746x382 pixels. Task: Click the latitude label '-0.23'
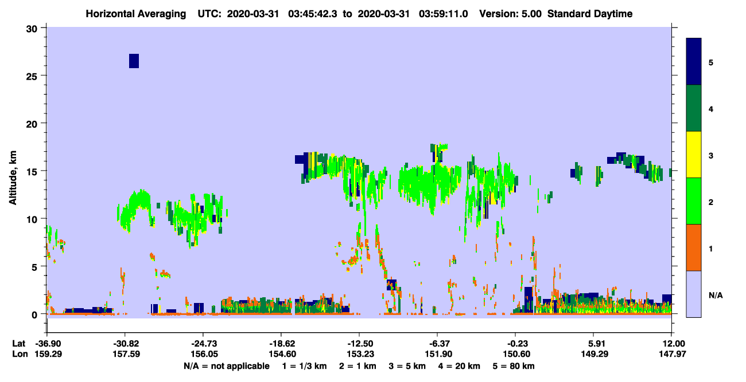(x=515, y=344)
